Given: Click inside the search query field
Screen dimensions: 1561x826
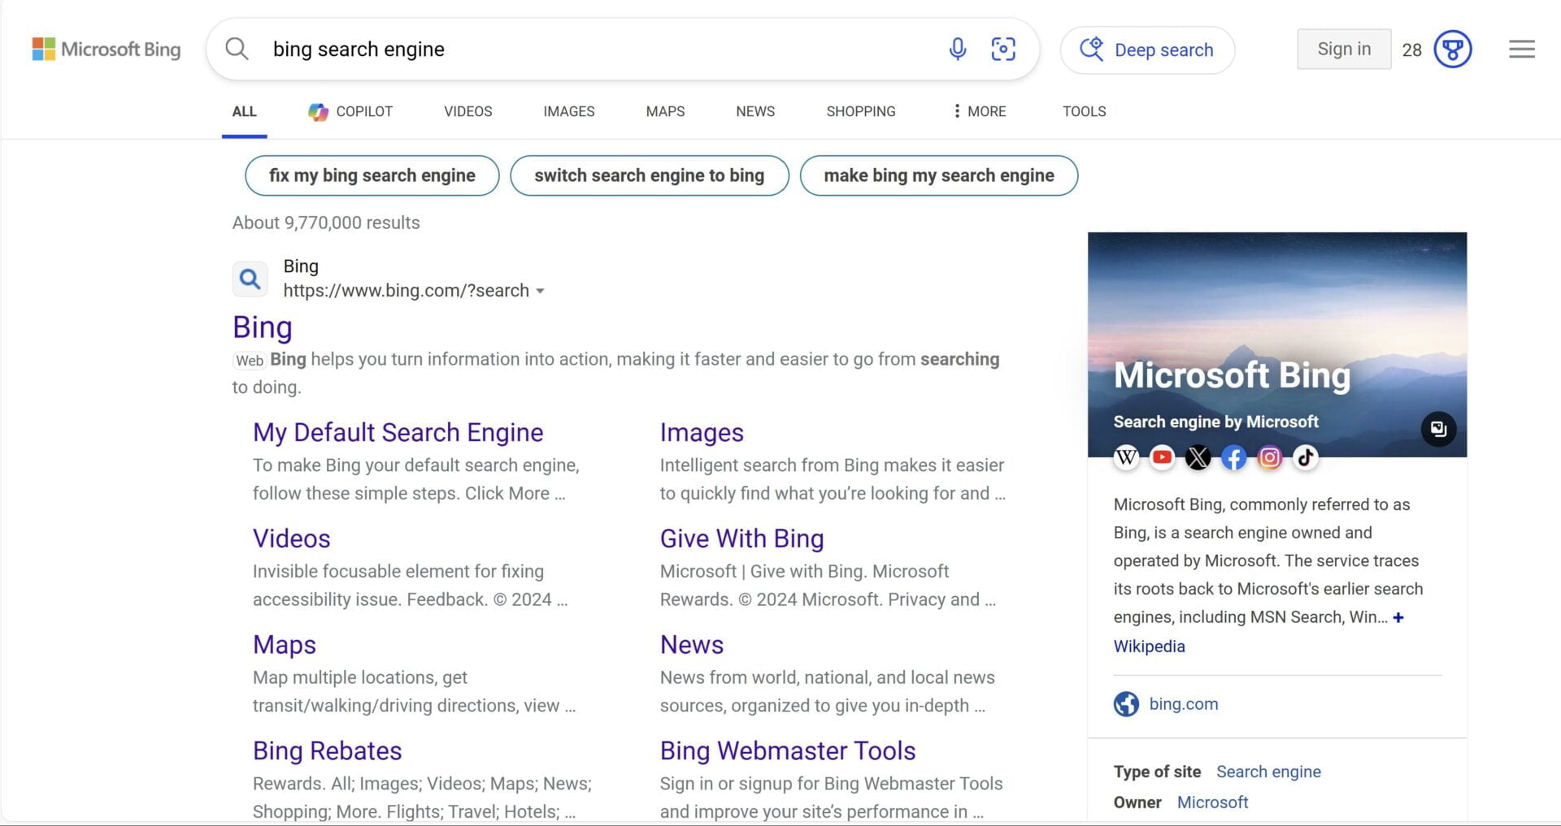Looking at the screenshot, I should (x=569, y=49).
